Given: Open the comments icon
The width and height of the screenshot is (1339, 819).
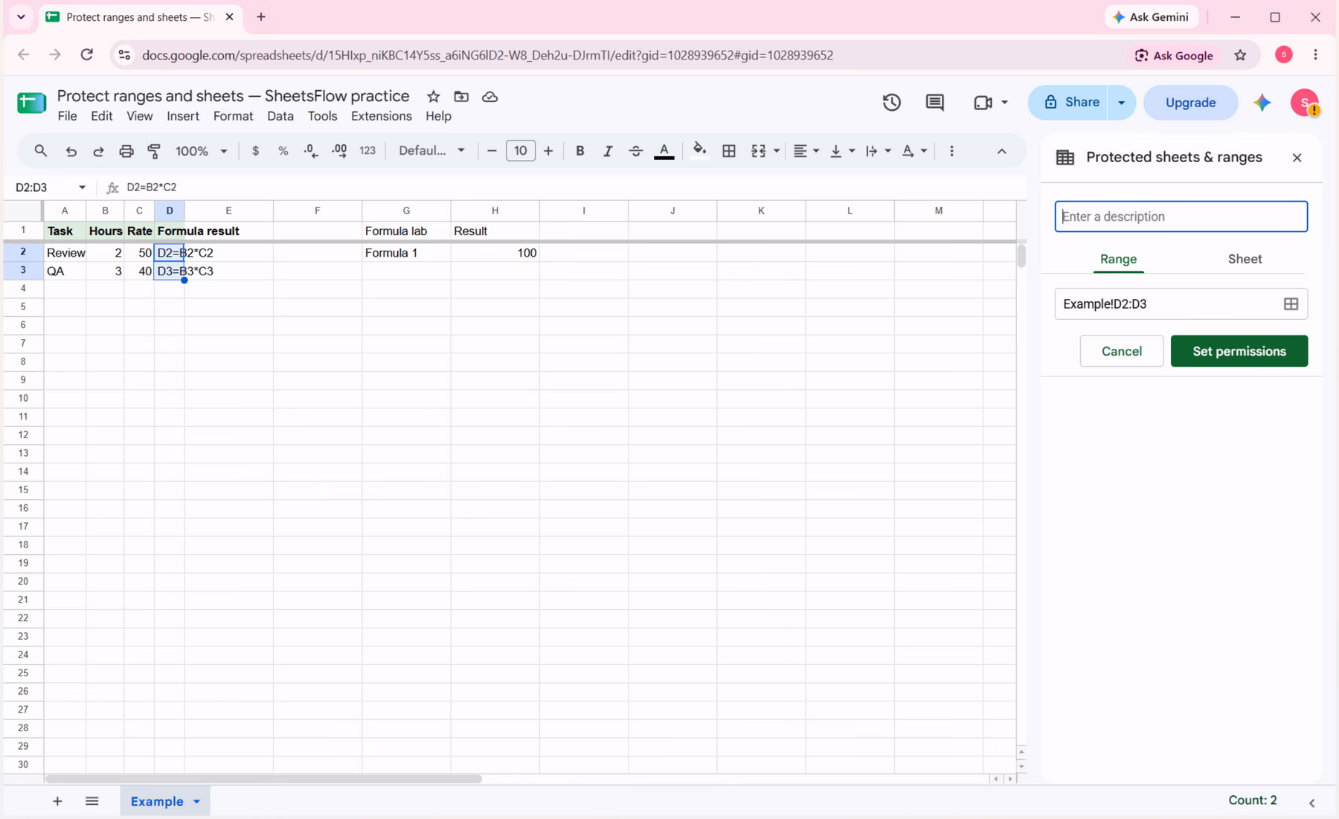Looking at the screenshot, I should tap(935, 103).
